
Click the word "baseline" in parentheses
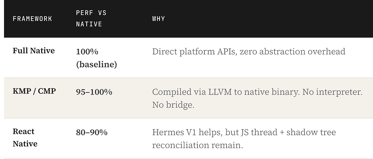[x=97, y=64]
